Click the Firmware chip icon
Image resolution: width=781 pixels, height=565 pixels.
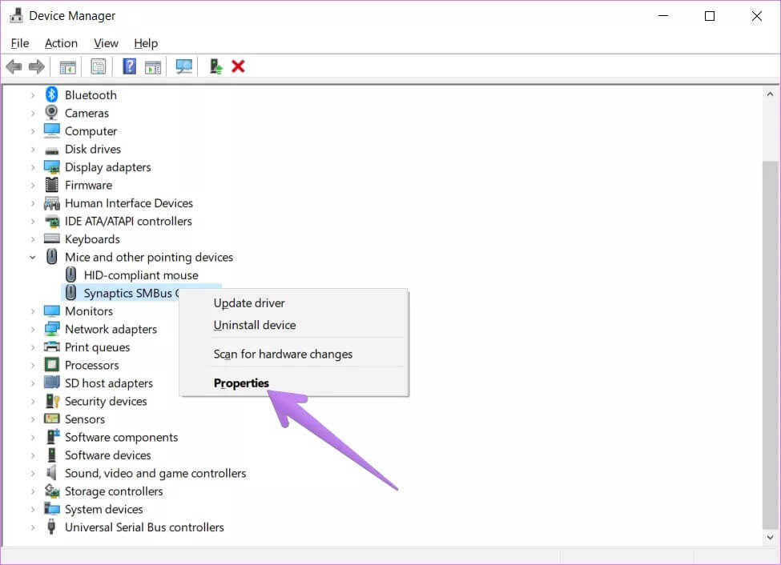coord(52,185)
